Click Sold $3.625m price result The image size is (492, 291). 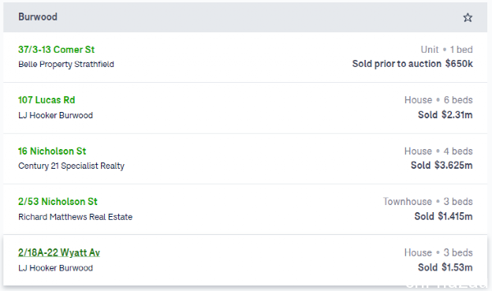point(442,166)
